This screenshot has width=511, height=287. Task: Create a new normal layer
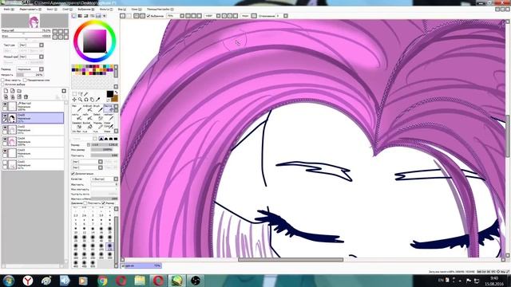coord(6,91)
